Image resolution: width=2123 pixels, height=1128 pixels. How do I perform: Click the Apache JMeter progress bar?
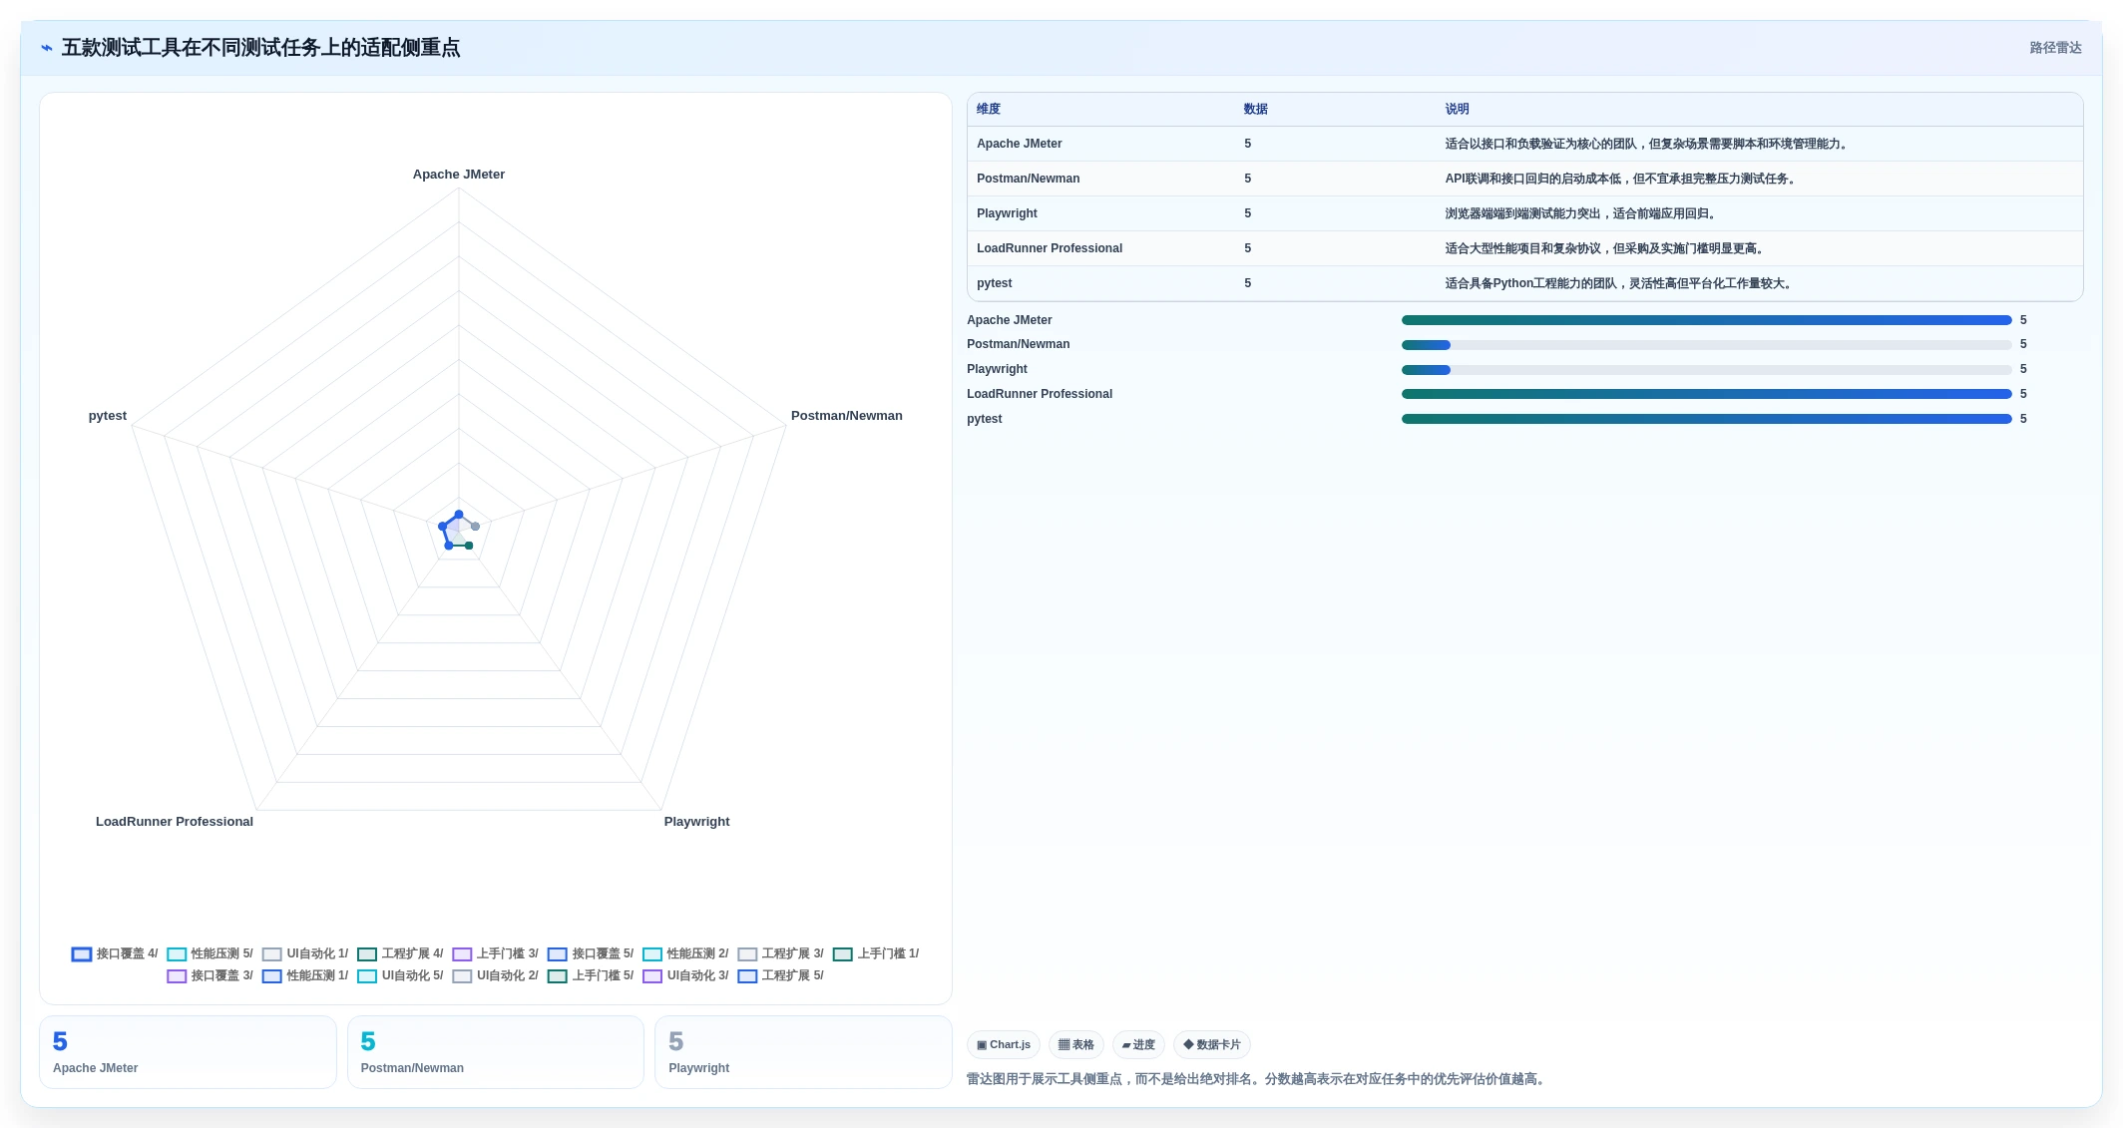click(1706, 320)
